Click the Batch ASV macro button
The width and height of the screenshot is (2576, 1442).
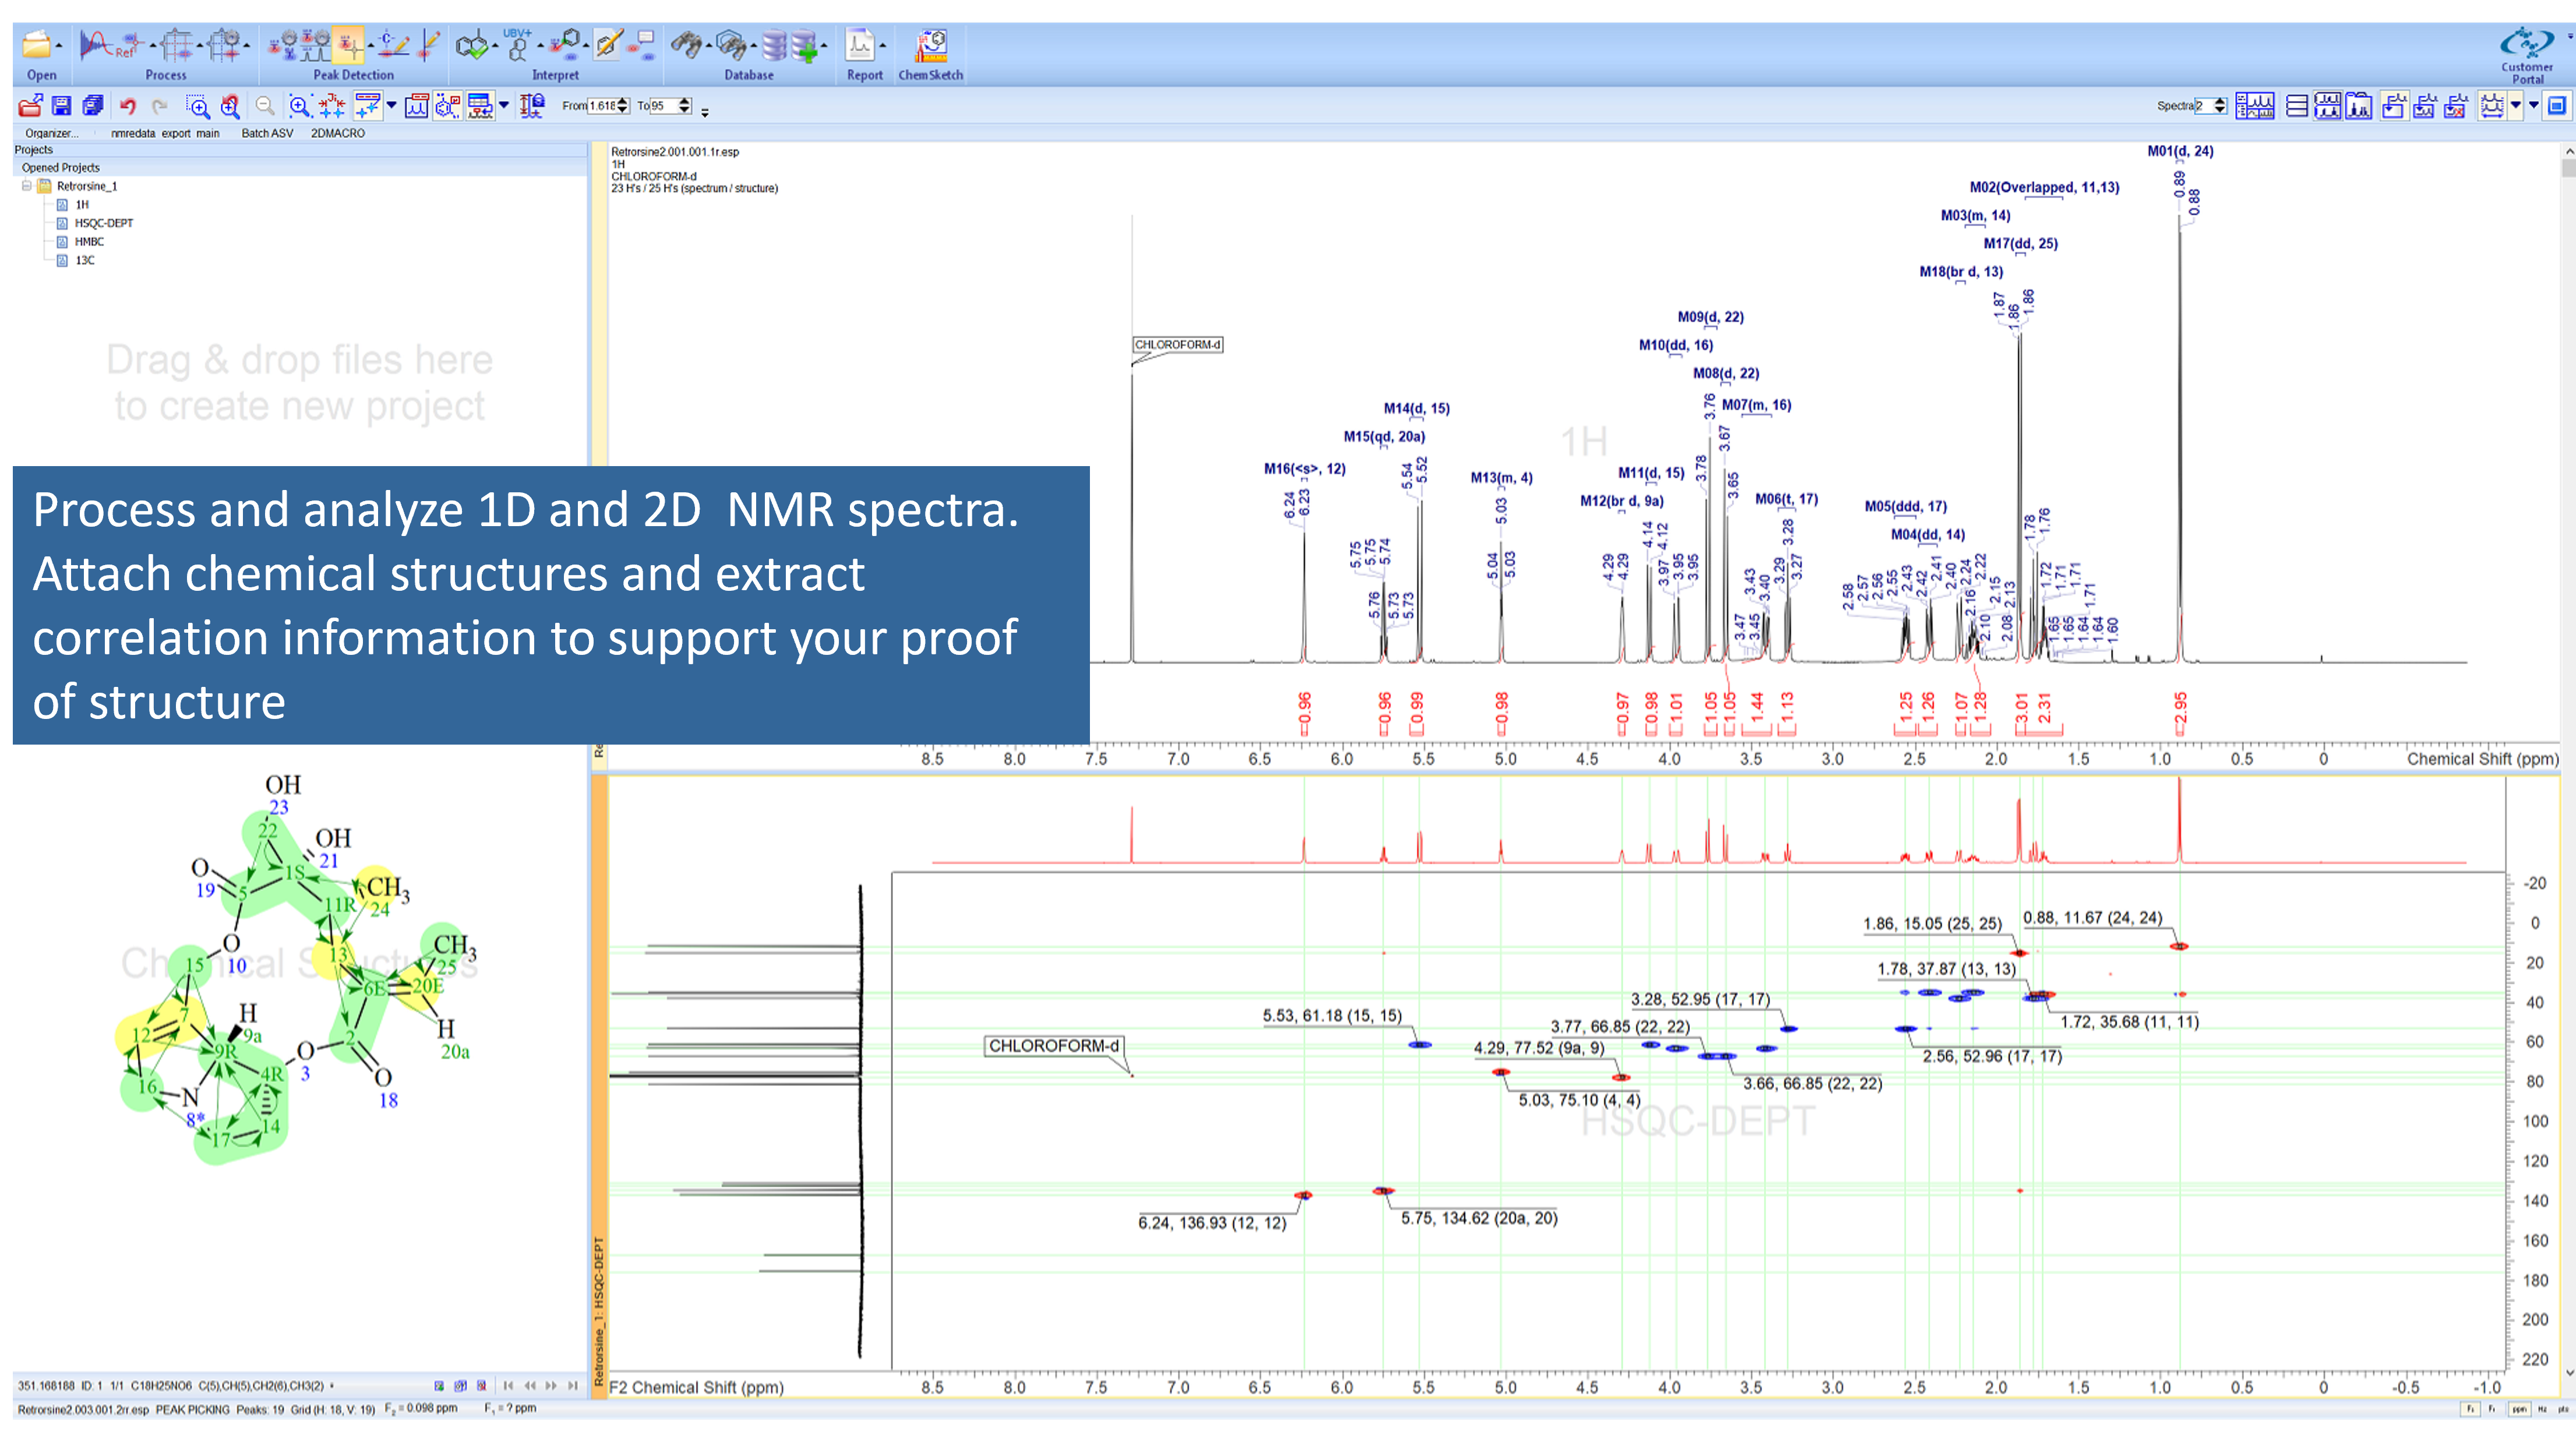pos(267,133)
